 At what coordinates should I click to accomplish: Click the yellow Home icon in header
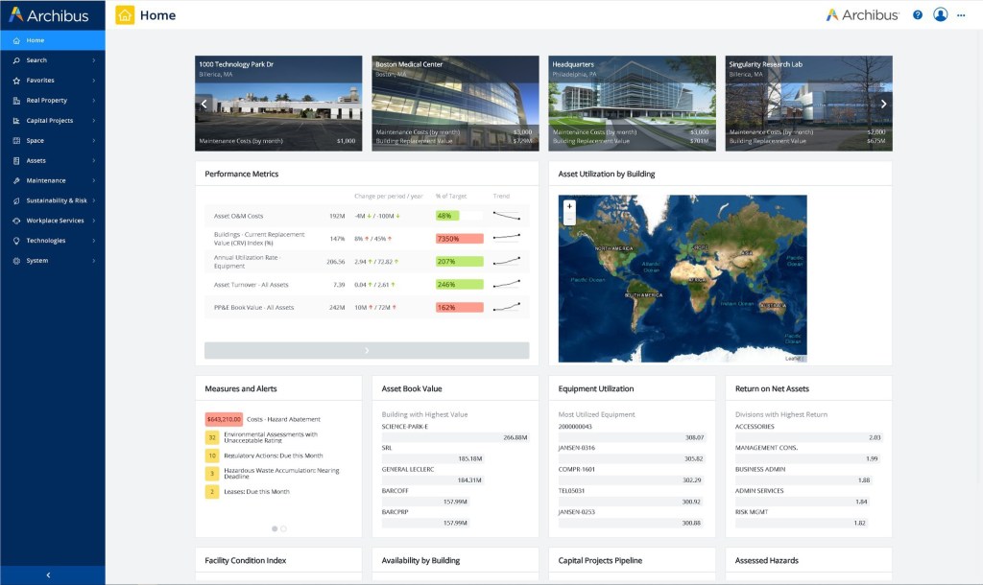[x=125, y=15]
